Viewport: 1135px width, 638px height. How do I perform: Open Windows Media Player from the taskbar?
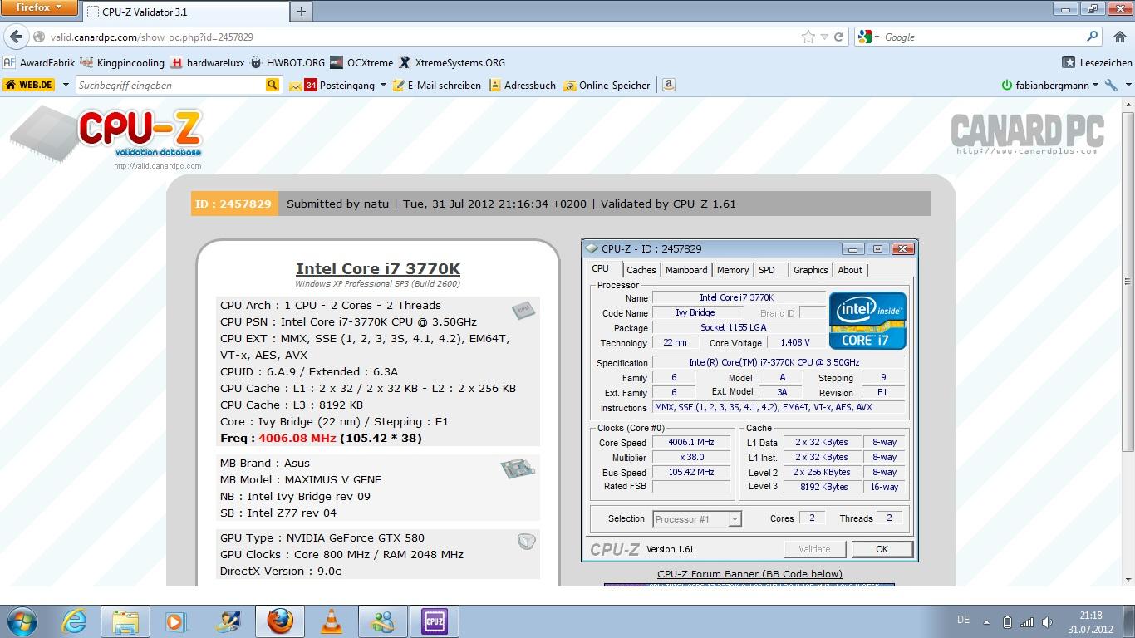click(x=176, y=621)
